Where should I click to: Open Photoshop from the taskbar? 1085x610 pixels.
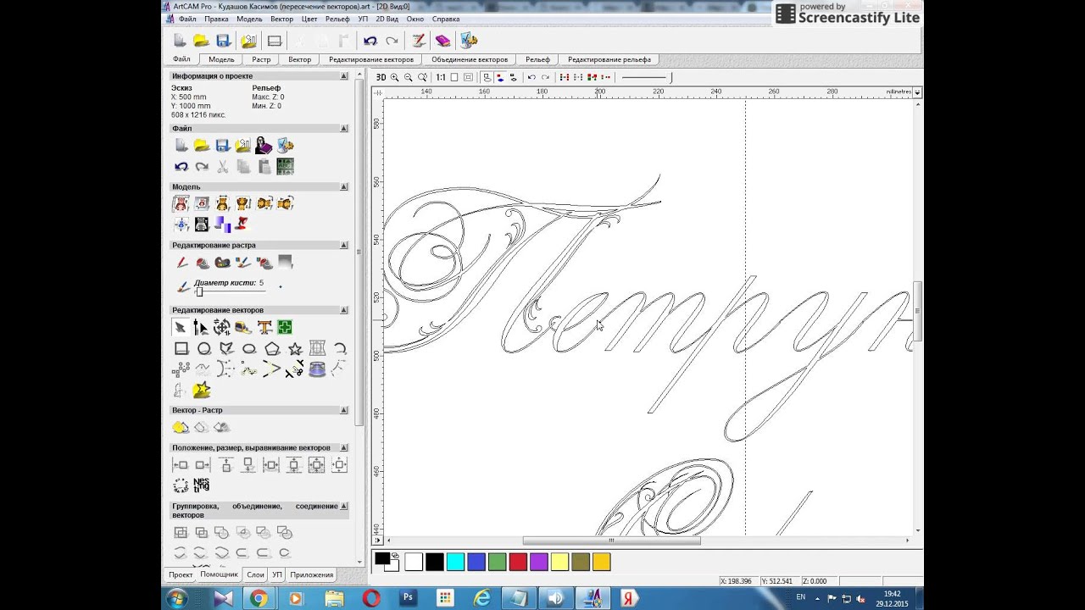(x=407, y=599)
